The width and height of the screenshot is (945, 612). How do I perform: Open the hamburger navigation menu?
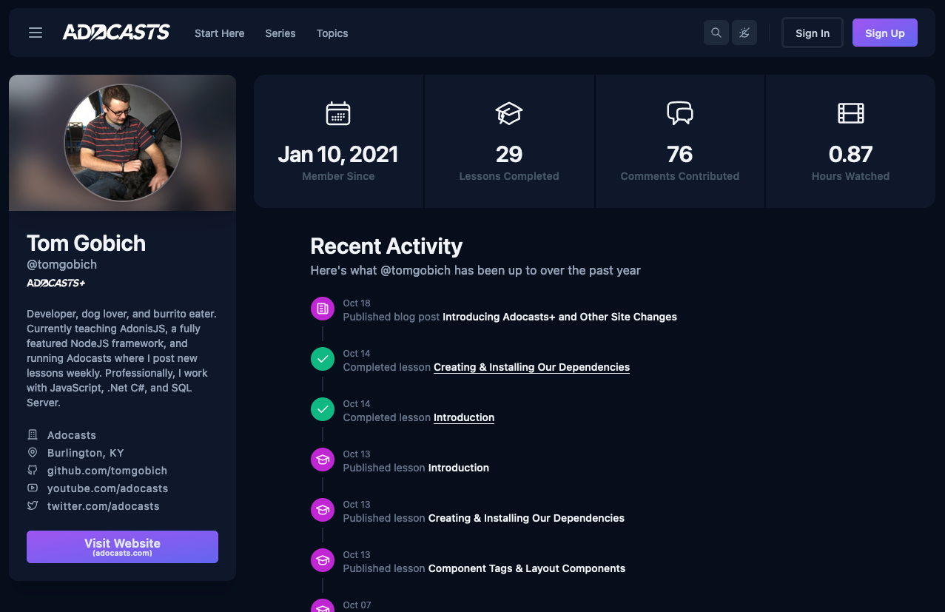(36, 33)
